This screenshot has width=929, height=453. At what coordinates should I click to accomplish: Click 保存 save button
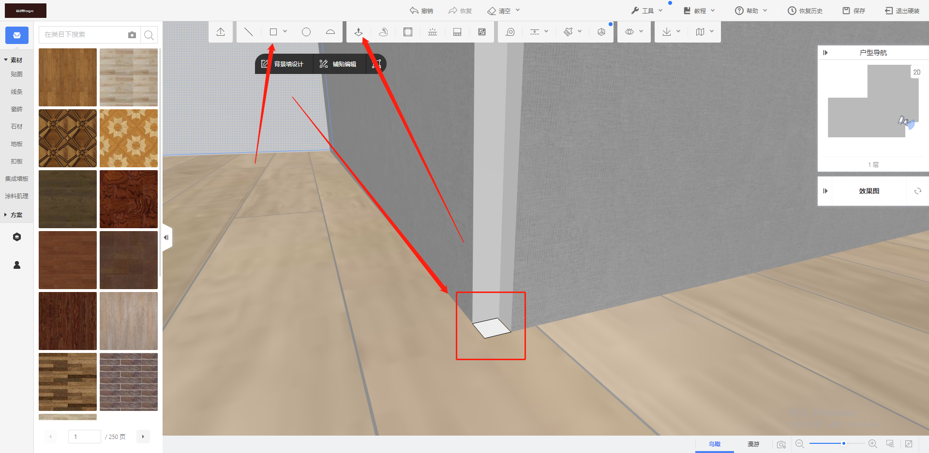tap(854, 11)
